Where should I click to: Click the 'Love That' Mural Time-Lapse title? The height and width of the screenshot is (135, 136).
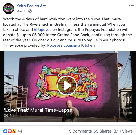38,110
